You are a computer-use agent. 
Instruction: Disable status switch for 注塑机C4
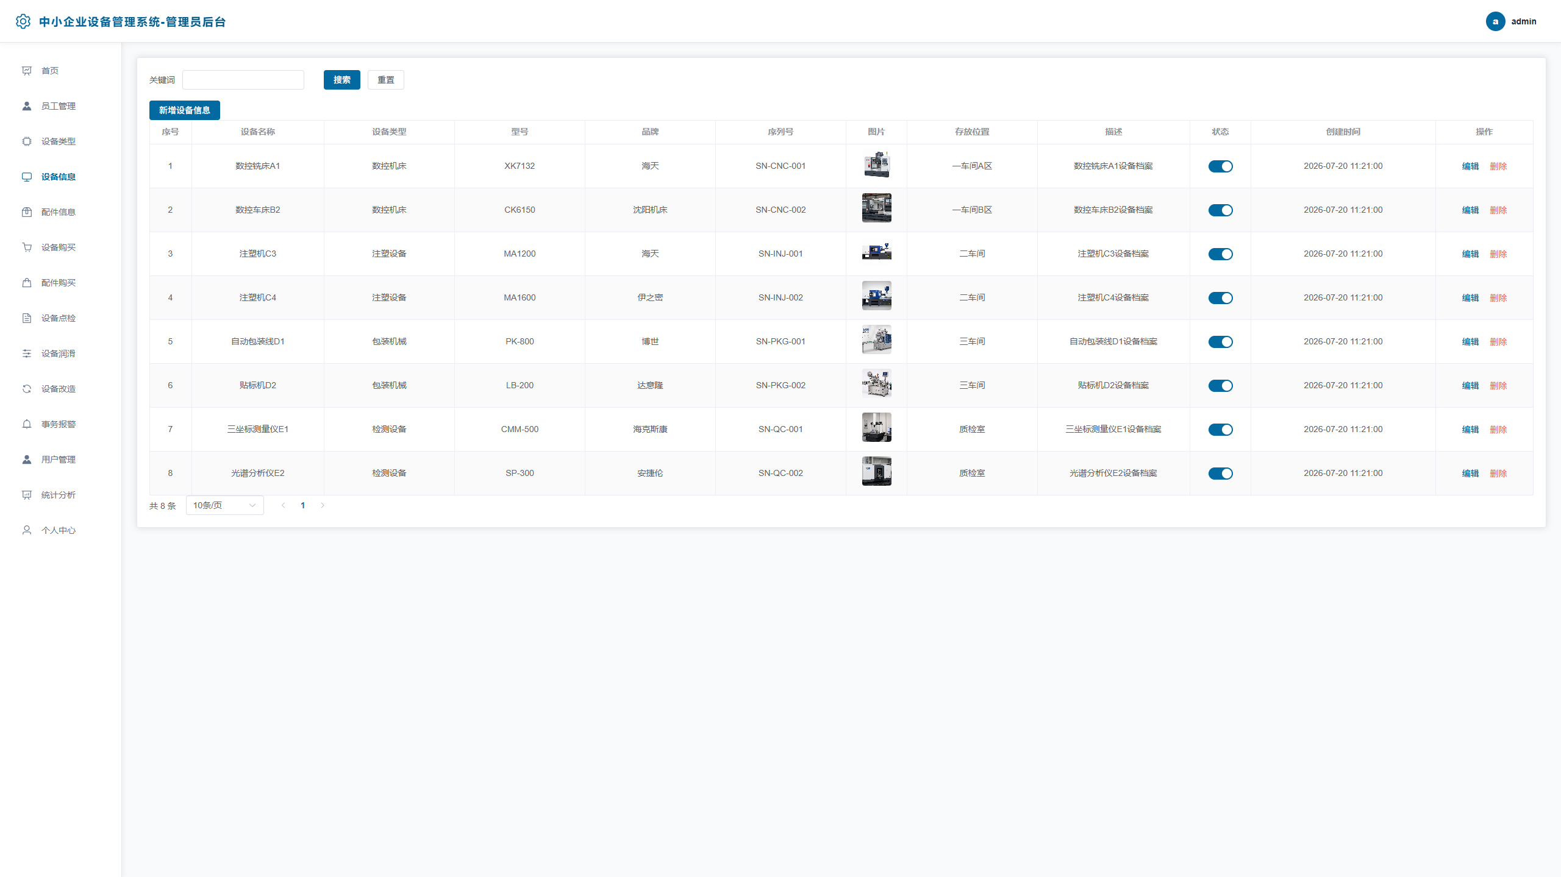click(x=1220, y=298)
